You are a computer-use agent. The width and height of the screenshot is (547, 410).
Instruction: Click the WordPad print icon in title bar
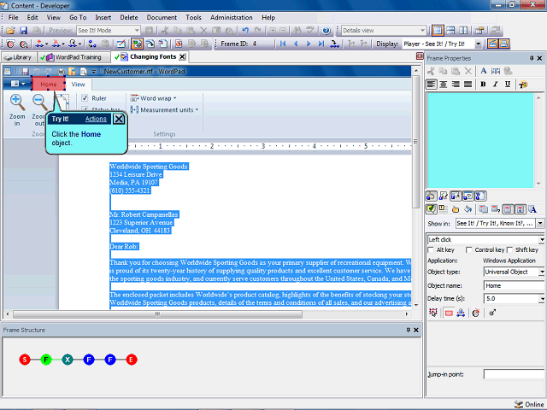click(x=61, y=72)
